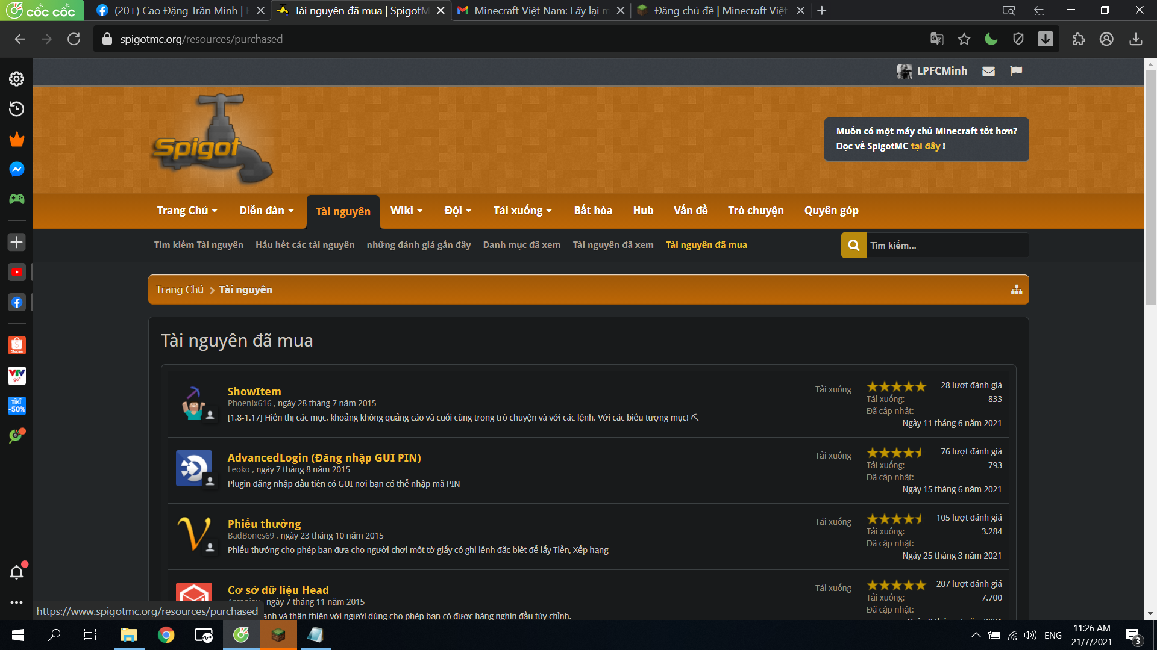Open the Tài nguyên navigation tab

coord(343,211)
